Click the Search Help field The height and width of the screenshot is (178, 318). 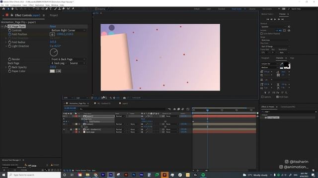point(303,9)
